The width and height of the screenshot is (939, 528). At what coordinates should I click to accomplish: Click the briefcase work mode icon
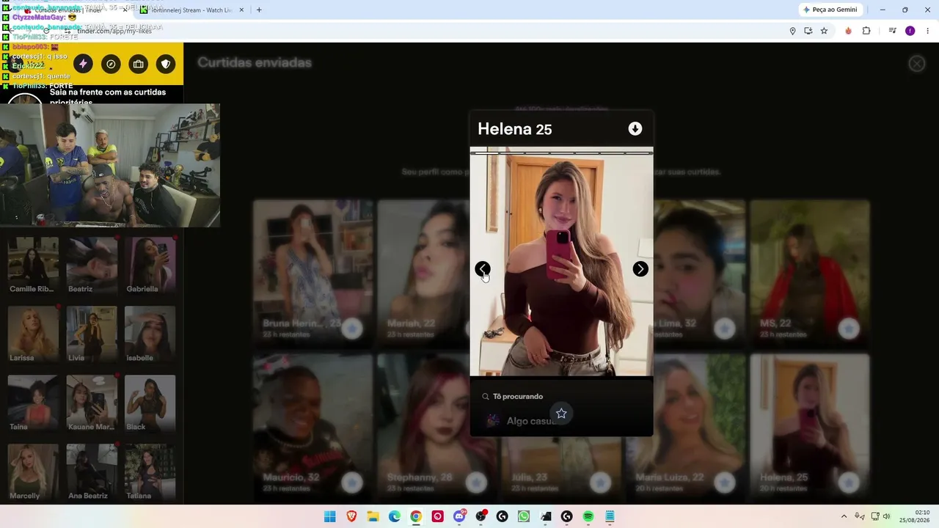click(x=138, y=64)
